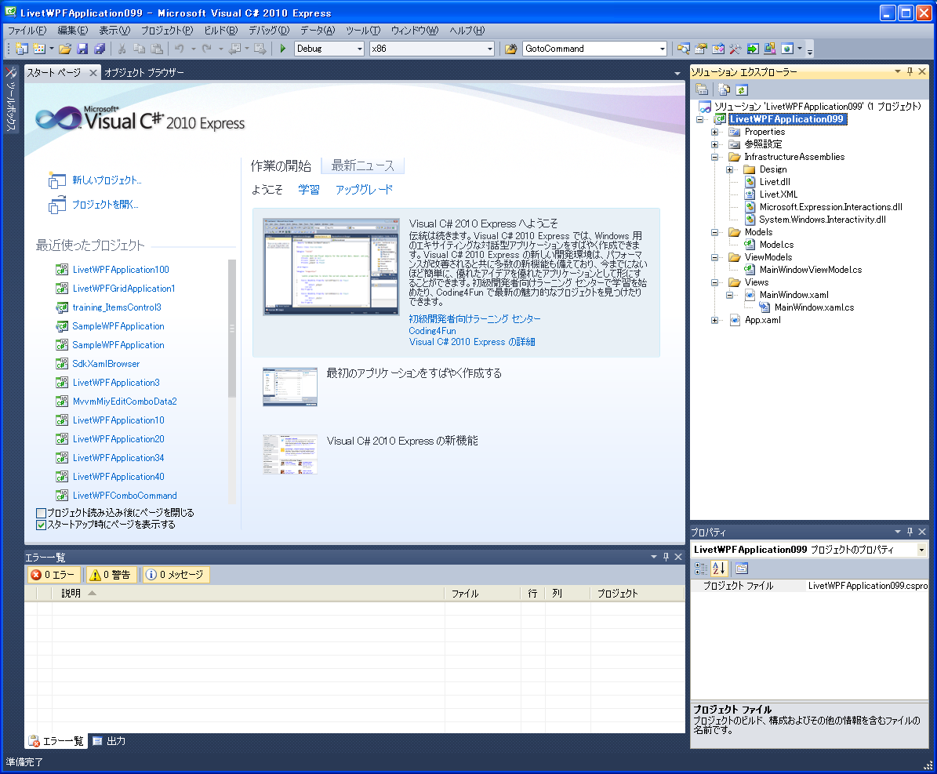Click the Save All toolbar icon
937x774 pixels.
(100, 49)
